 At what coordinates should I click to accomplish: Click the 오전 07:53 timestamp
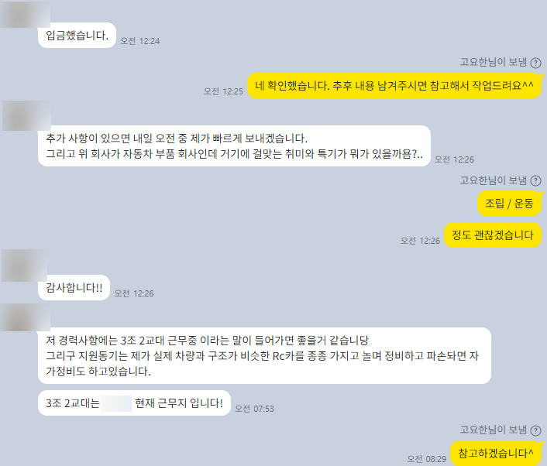pos(254,409)
